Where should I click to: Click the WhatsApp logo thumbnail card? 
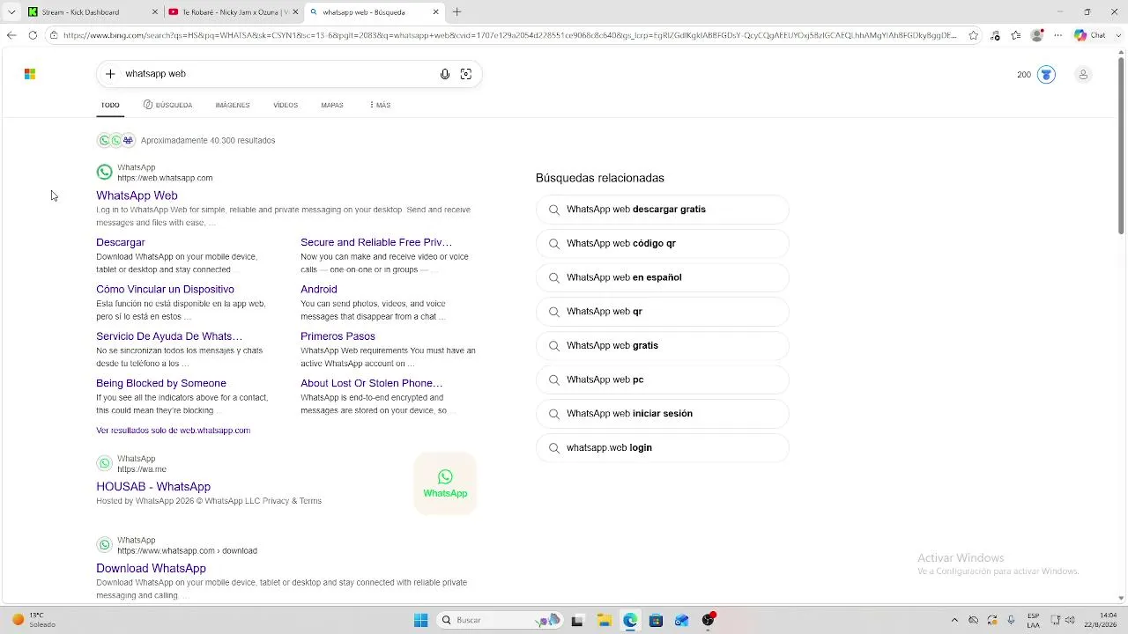pos(445,483)
